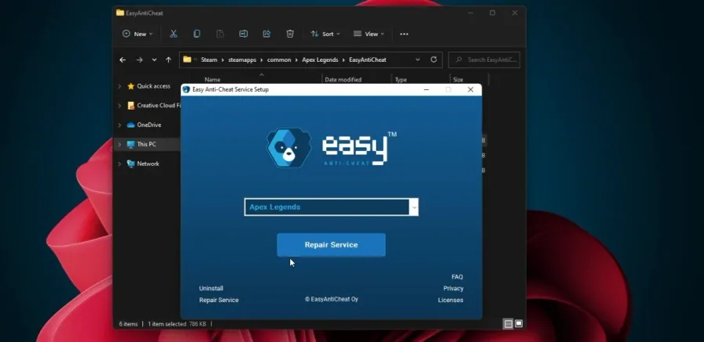This screenshot has width=704, height=342.
Task: Go forward with the Explorer forward arrow
Action: point(140,59)
